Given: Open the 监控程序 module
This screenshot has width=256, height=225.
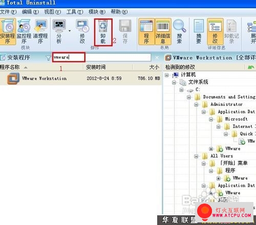Looking at the screenshot, I should [x=24, y=32].
